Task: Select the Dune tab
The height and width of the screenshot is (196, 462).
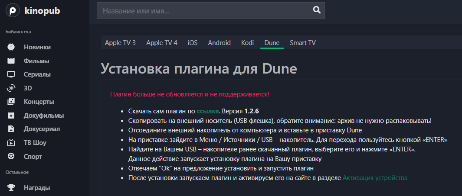Action: [x=272, y=42]
